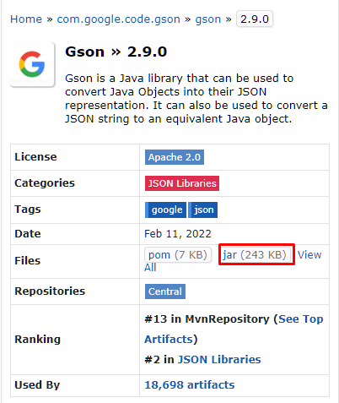The image size is (339, 403).
Task: Click the json tag
Action: pos(202,210)
